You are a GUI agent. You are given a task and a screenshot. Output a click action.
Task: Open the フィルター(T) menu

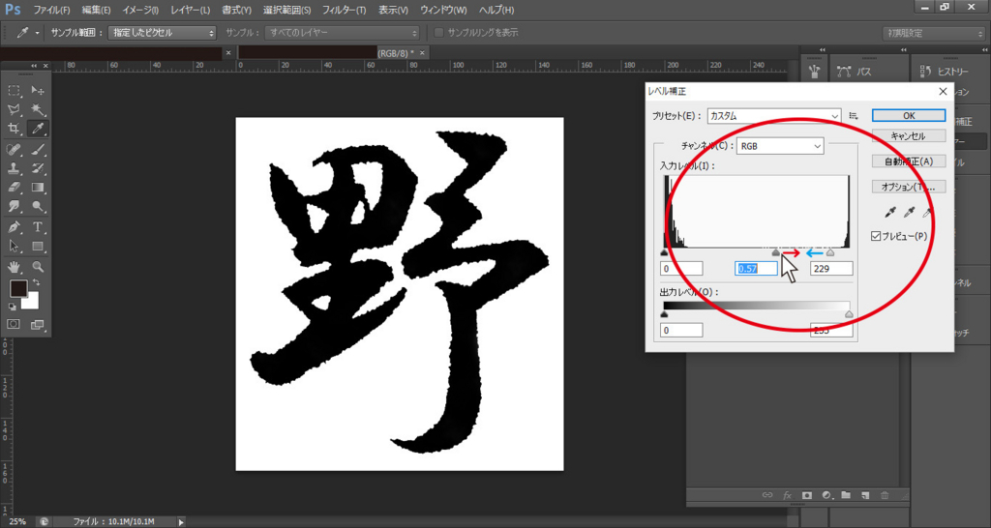tap(344, 11)
